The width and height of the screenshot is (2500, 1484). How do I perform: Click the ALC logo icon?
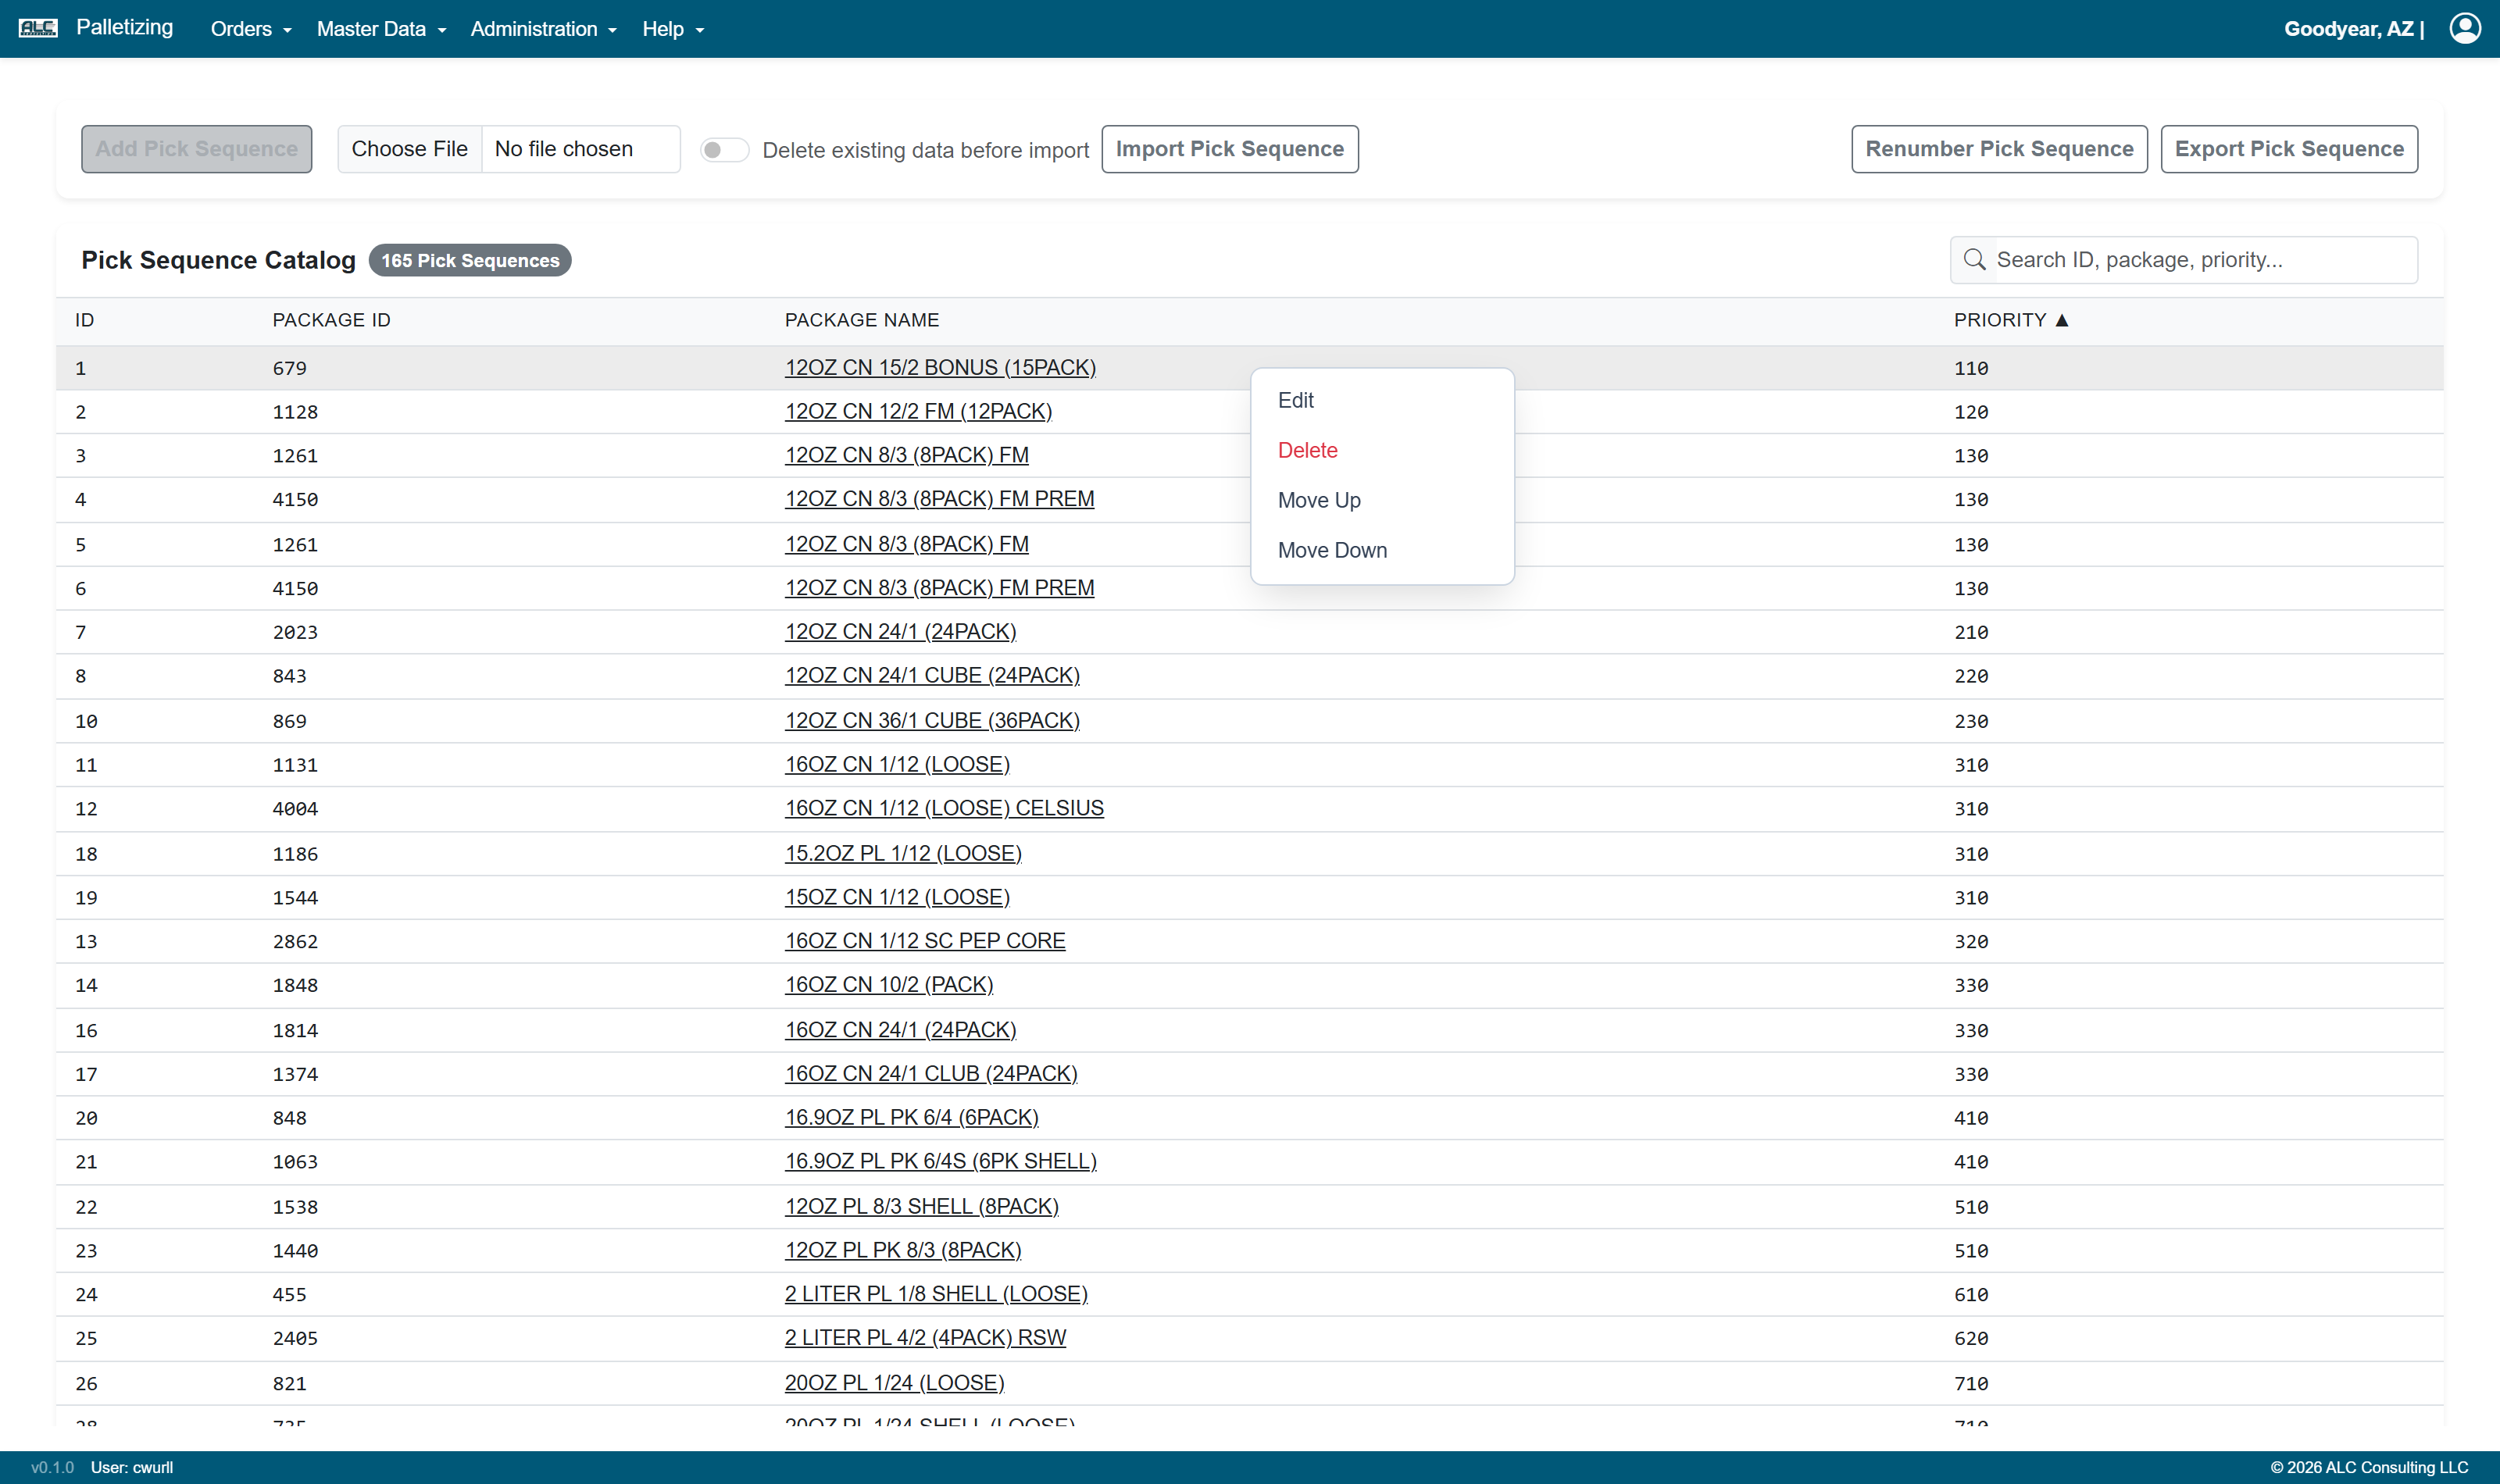pyautogui.click(x=38, y=28)
